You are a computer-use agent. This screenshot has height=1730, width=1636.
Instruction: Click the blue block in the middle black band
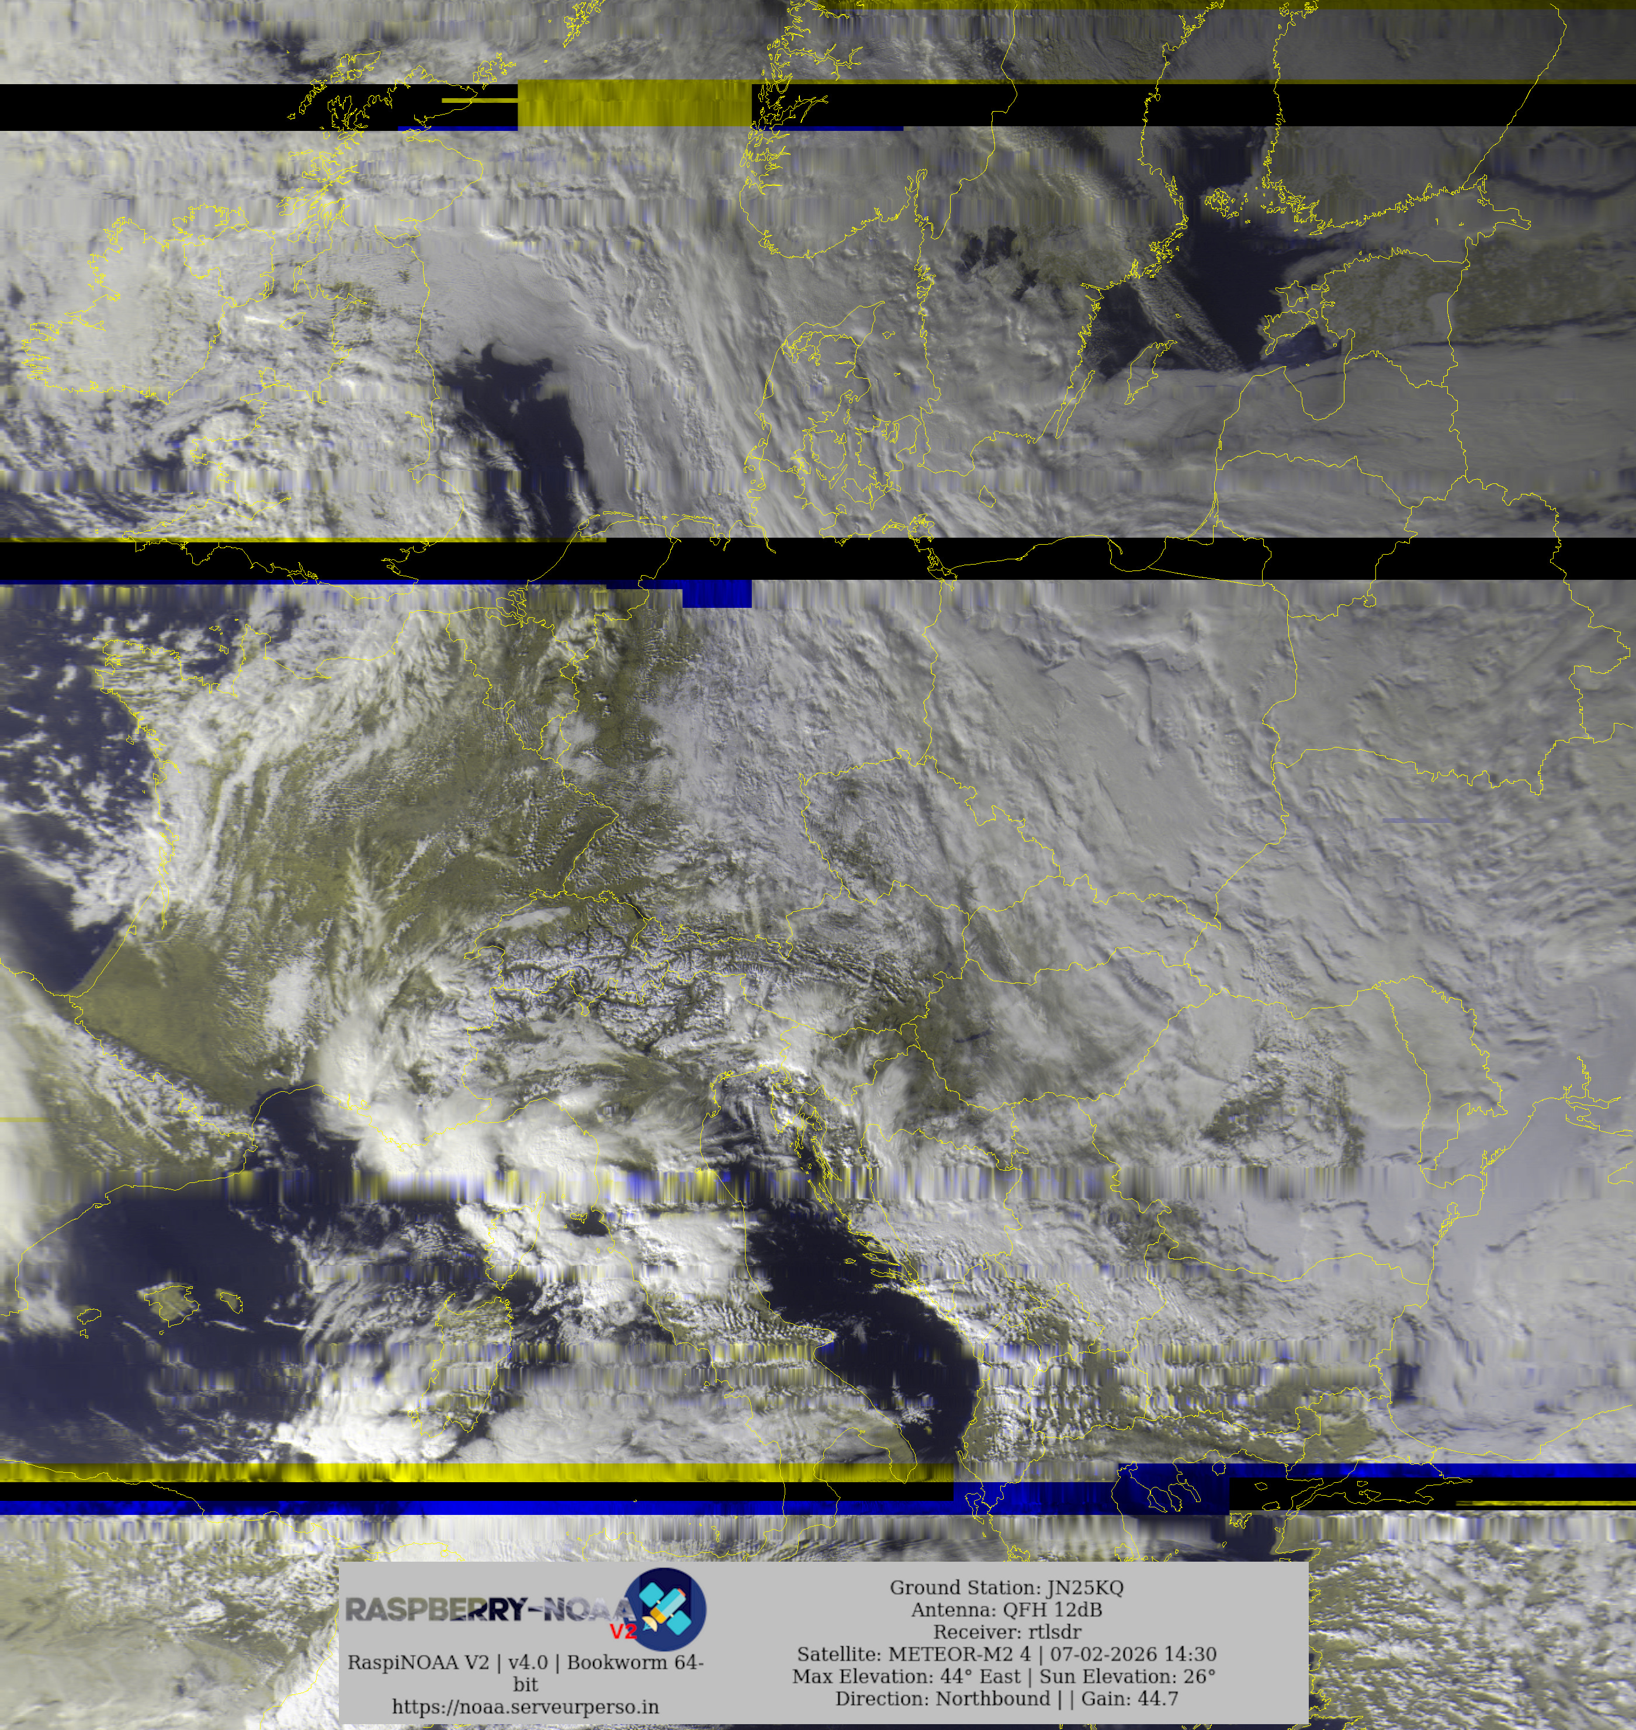tap(716, 594)
